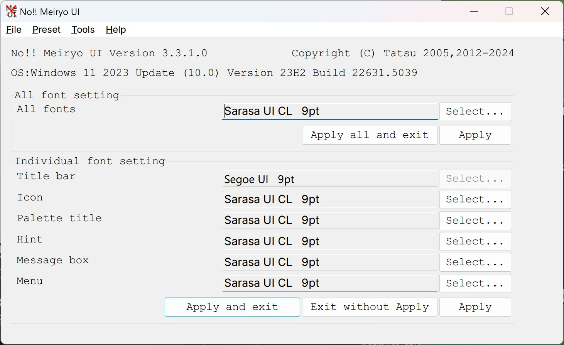Click the Menu font text field

(330, 283)
